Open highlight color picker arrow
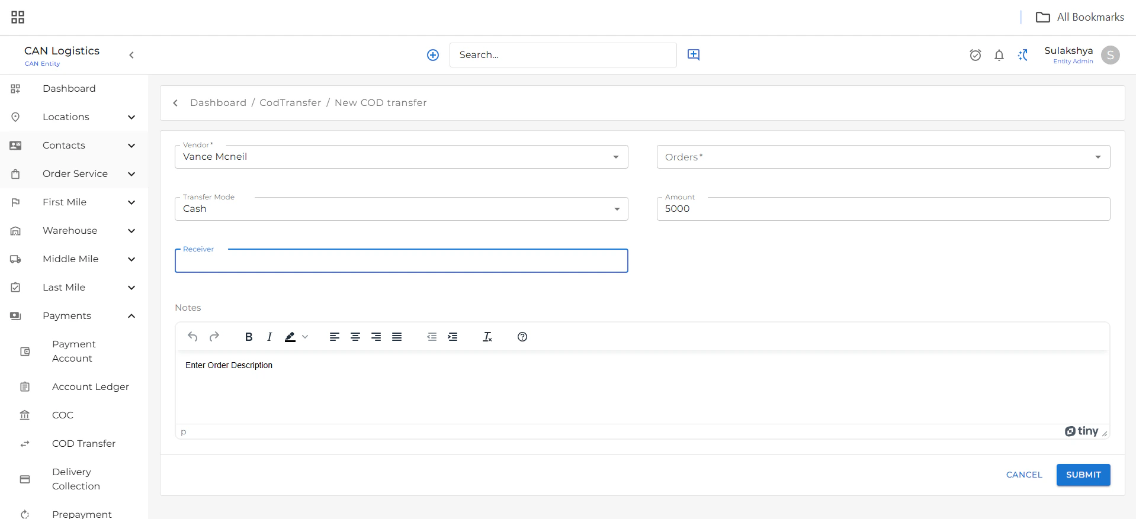Viewport: 1136px width, 519px height. pos(305,337)
